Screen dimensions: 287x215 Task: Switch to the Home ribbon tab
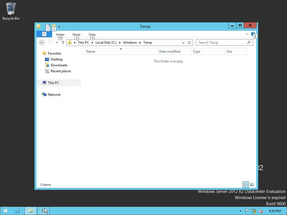(x=60, y=34)
